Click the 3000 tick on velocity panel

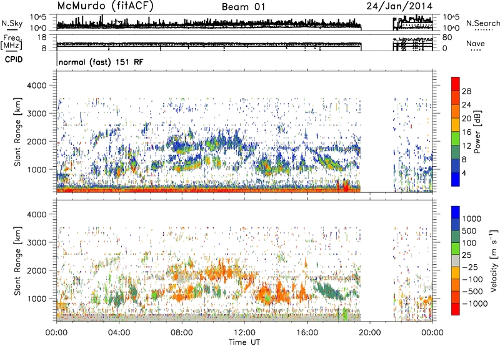[x=36, y=242]
